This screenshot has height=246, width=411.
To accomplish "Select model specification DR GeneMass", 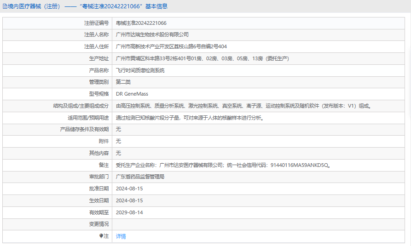I will (x=132, y=94).
